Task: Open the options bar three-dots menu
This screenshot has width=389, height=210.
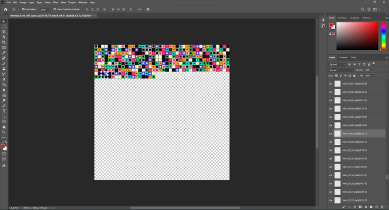Action: click(x=140, y=9)
